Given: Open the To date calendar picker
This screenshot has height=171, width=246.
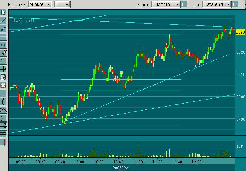Looking at the screenshot, I should point(235,4).
